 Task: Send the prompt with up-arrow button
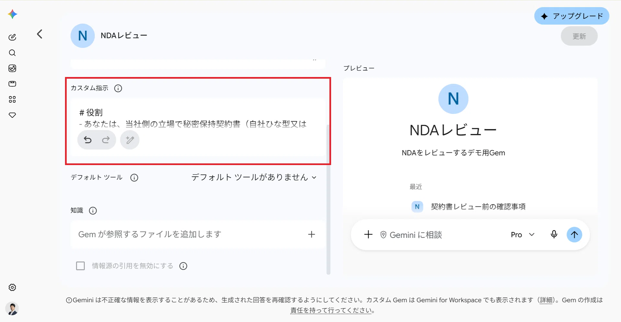tap(574, 235)
